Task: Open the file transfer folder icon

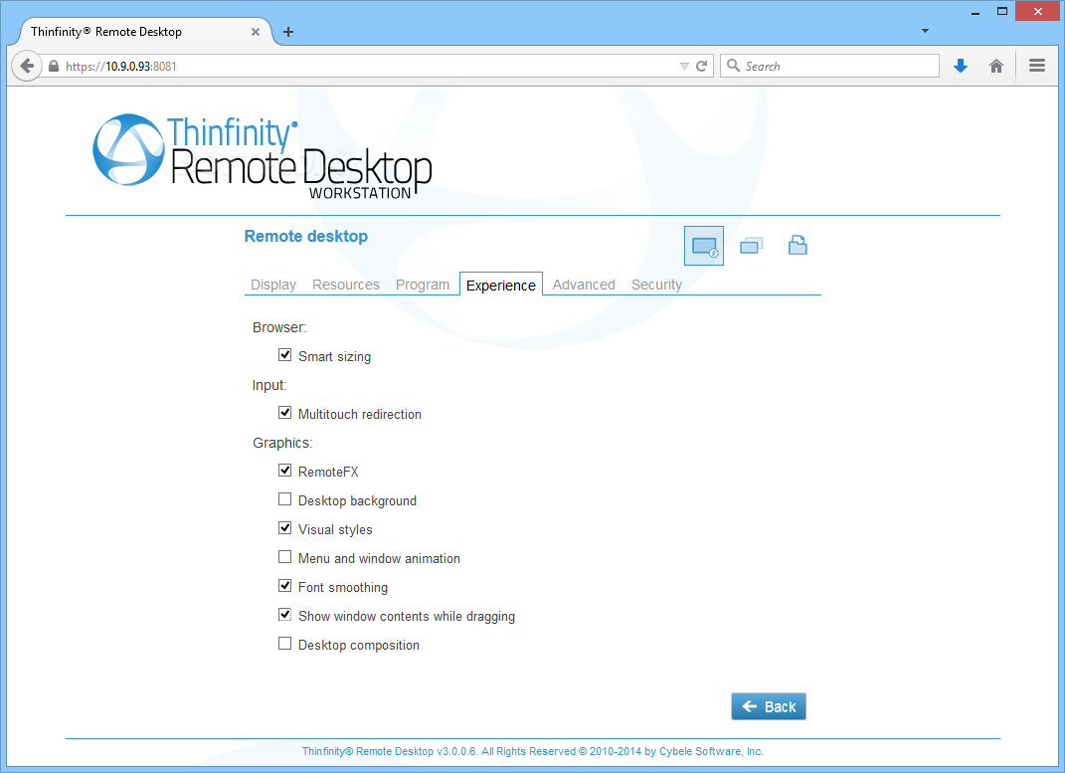Action: pyautogui.click(x=798, y=245)
